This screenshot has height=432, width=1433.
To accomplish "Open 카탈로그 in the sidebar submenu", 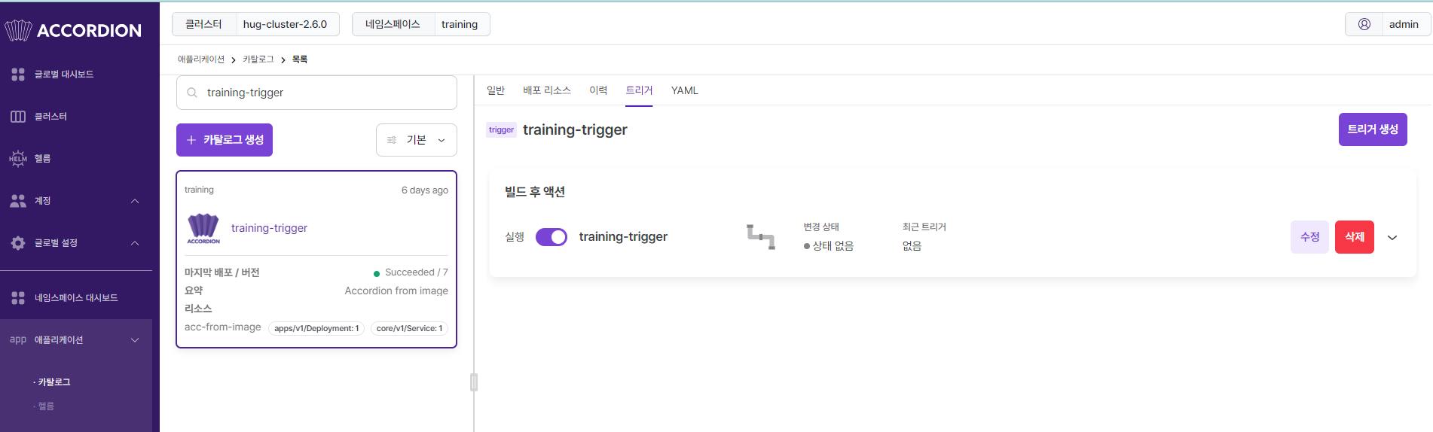I will pyautogui.click(x=54, y=382).
